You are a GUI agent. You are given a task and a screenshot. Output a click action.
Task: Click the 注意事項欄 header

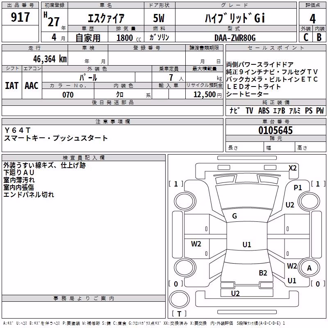click(112, 121)
